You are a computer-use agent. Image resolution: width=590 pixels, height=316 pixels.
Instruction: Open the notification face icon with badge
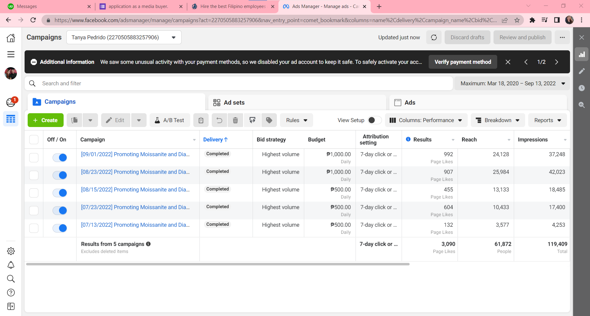pos(11,102)
